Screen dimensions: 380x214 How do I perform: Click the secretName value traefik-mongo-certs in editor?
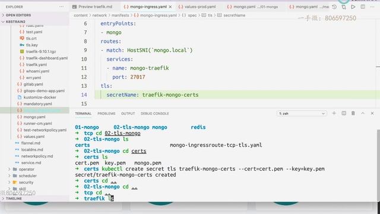170,95
